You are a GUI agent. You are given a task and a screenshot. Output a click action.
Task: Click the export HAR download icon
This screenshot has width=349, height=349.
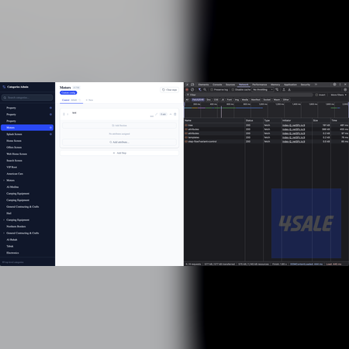[289, 90]
